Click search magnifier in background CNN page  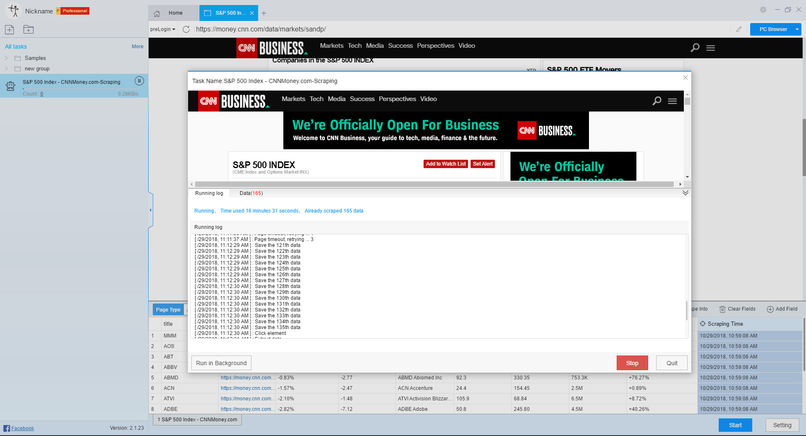695,47
